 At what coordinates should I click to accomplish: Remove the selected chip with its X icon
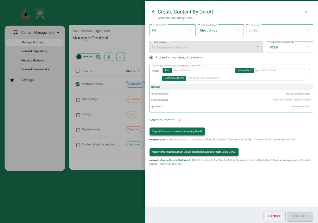pos(98,57)
